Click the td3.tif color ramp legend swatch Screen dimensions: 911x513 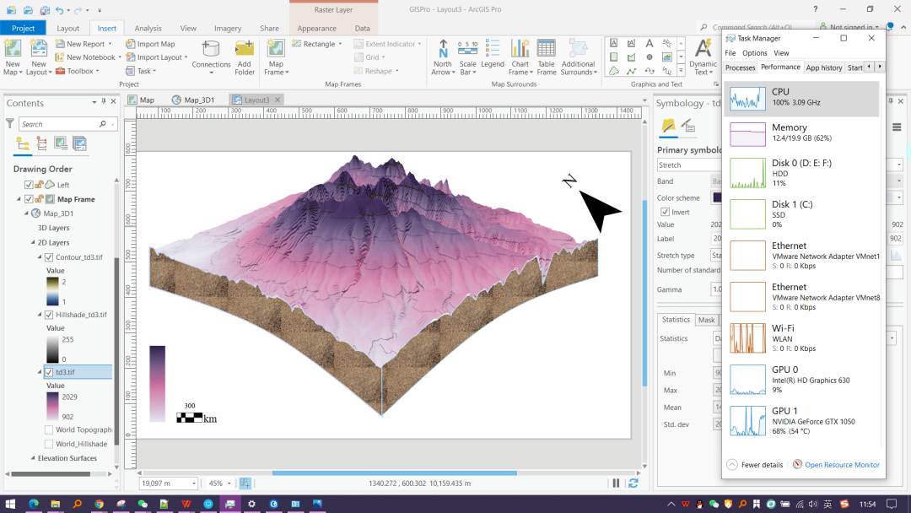tap(52, 407)
